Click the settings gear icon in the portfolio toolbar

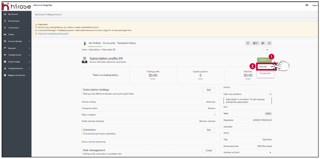(248, 43)
